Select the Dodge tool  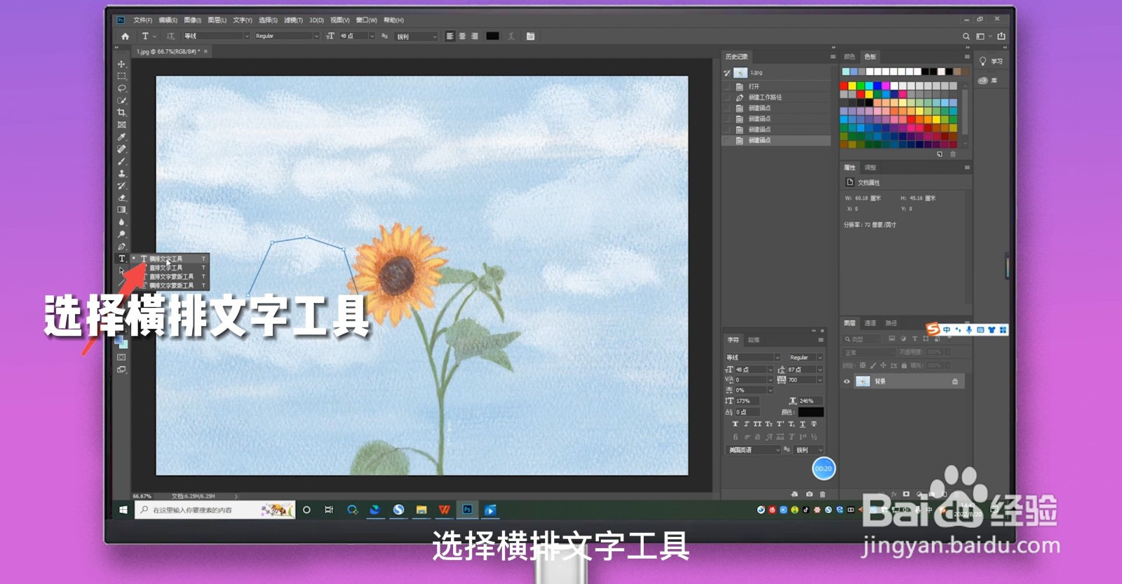(121, 234)
